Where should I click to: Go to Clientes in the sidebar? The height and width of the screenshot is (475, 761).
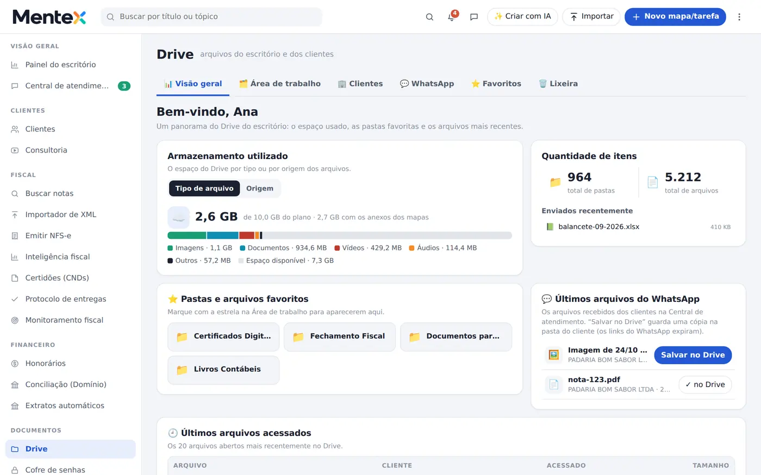[71, 129]
